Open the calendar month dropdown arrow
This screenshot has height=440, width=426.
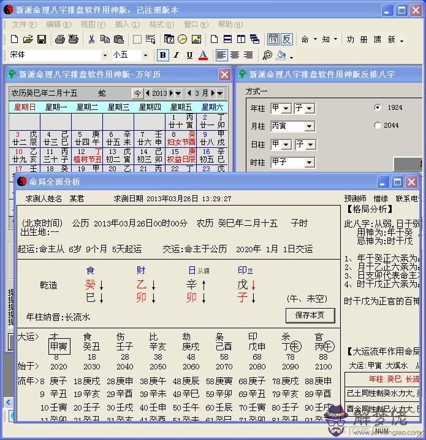(x=220, y=93)
